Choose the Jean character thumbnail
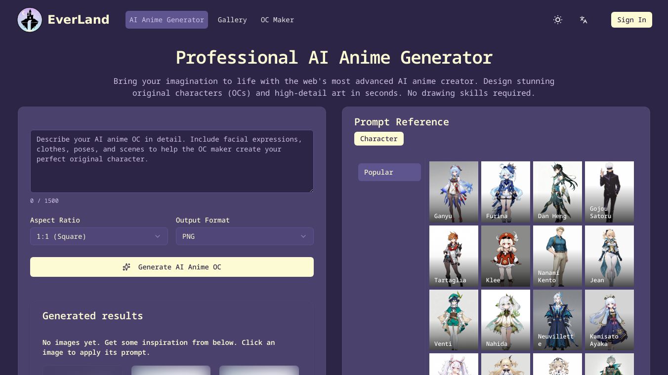Image resolution: width=668 pixels, height=375 pixels. click(x=609, y=256)
